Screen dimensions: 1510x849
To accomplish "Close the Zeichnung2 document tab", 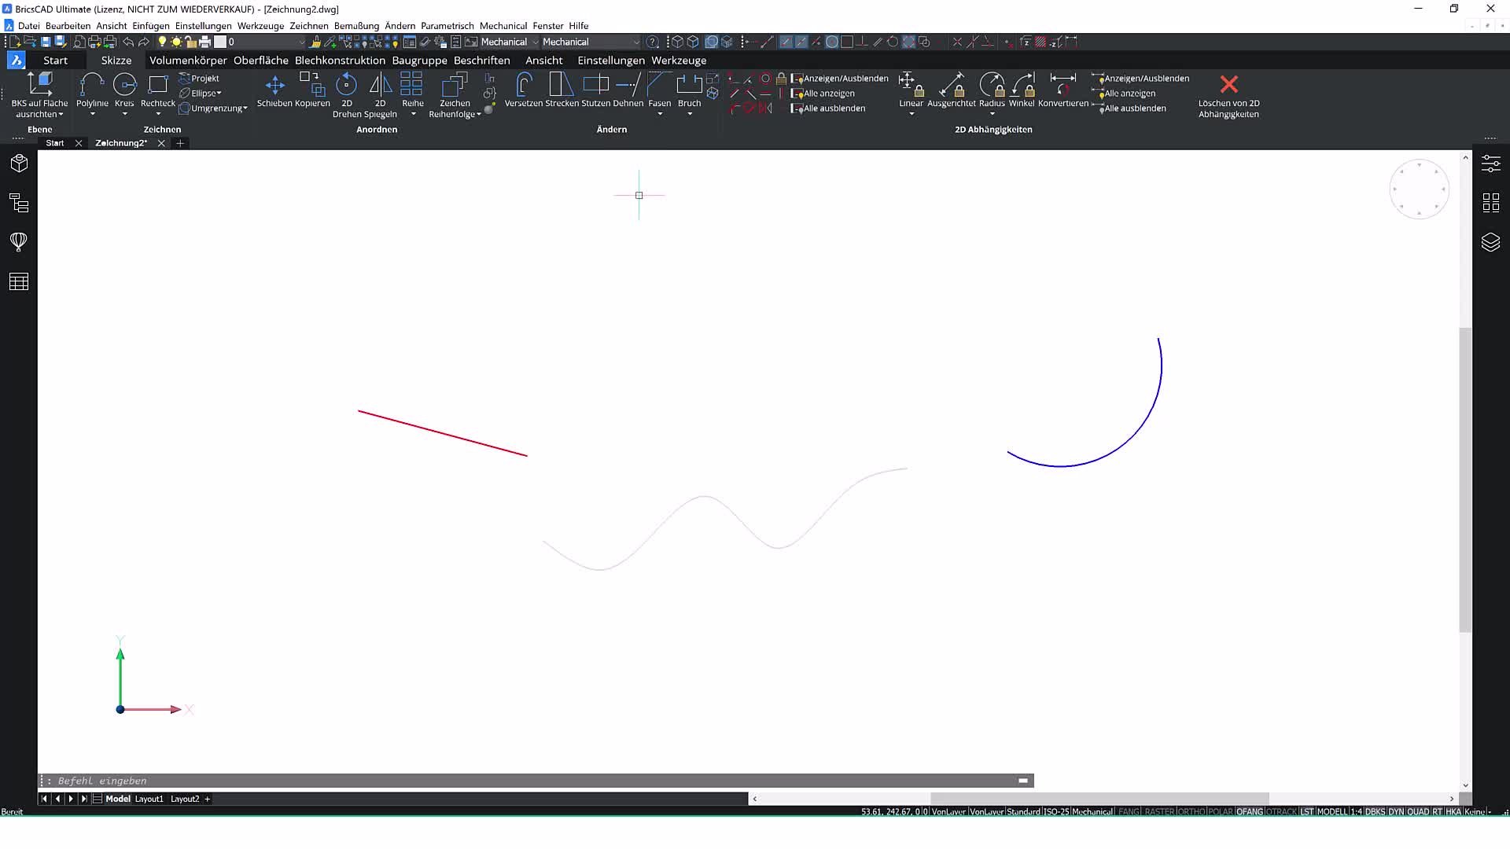I will pyautogui.click(x=161, y=143).
